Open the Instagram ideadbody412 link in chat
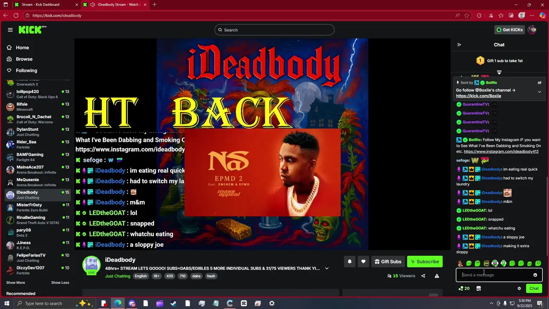 tap(501, 151)
